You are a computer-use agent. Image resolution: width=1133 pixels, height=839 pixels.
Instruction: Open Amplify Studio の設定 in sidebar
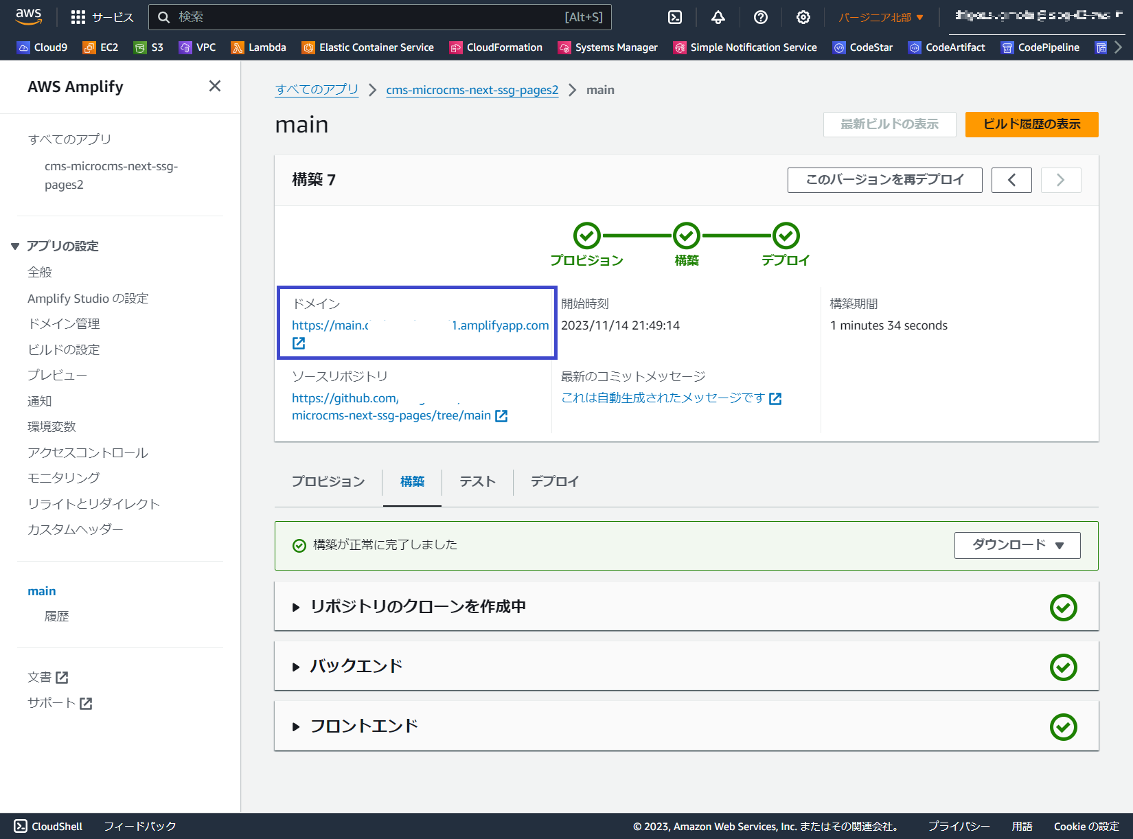[x=88, y=298]
